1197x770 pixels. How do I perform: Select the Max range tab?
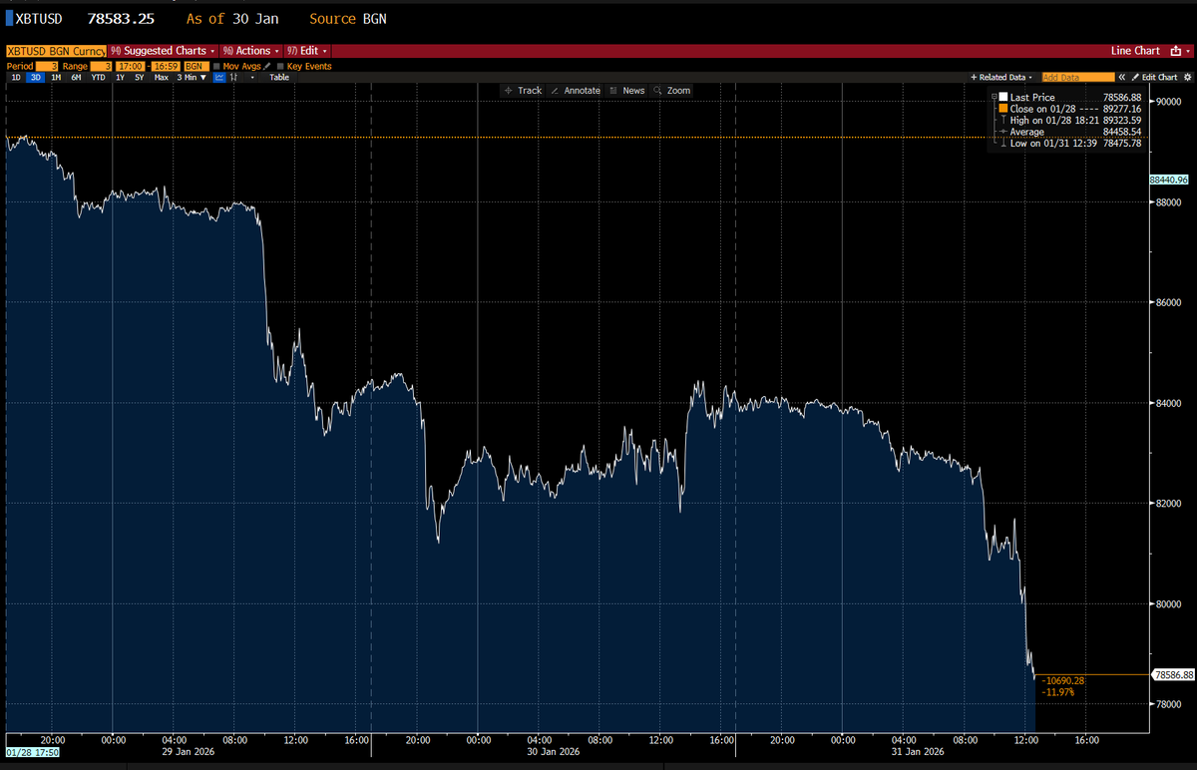point(161,77)
